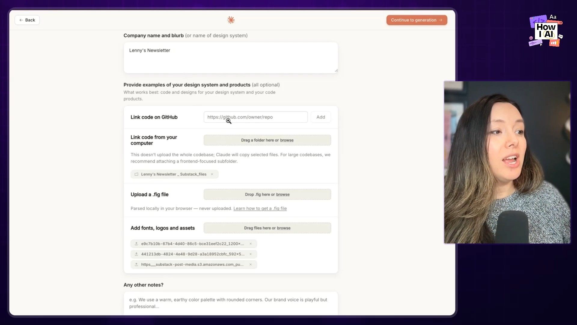Remove the 441213db-4824 asset file
Viewport: 577px width, 325px height.
coord(250,254)
